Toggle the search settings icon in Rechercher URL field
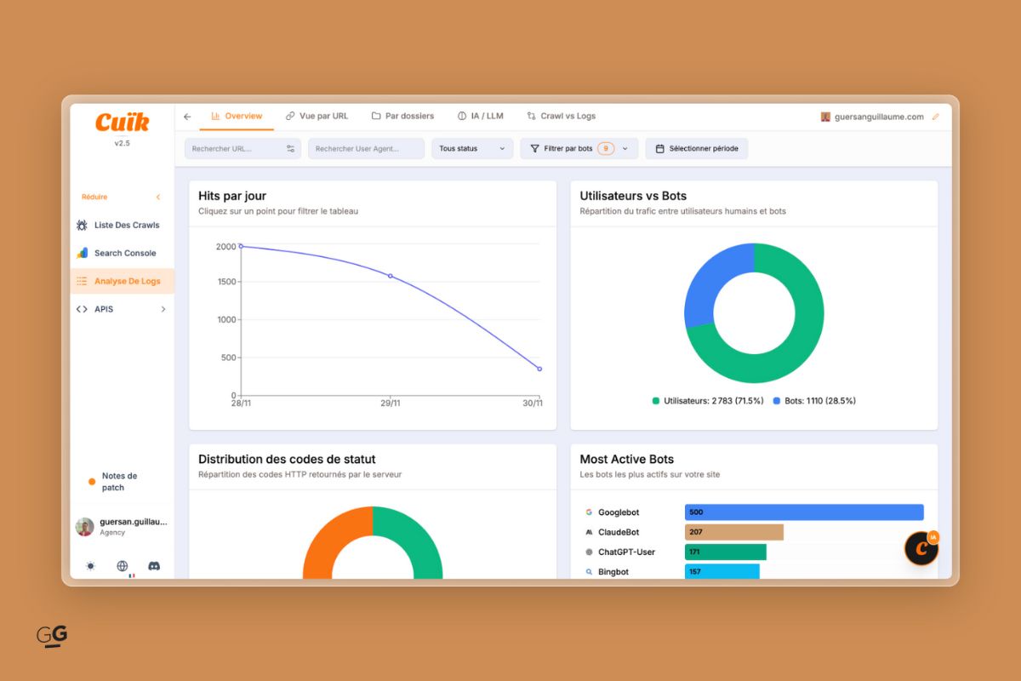 click(x=290, y=148)
